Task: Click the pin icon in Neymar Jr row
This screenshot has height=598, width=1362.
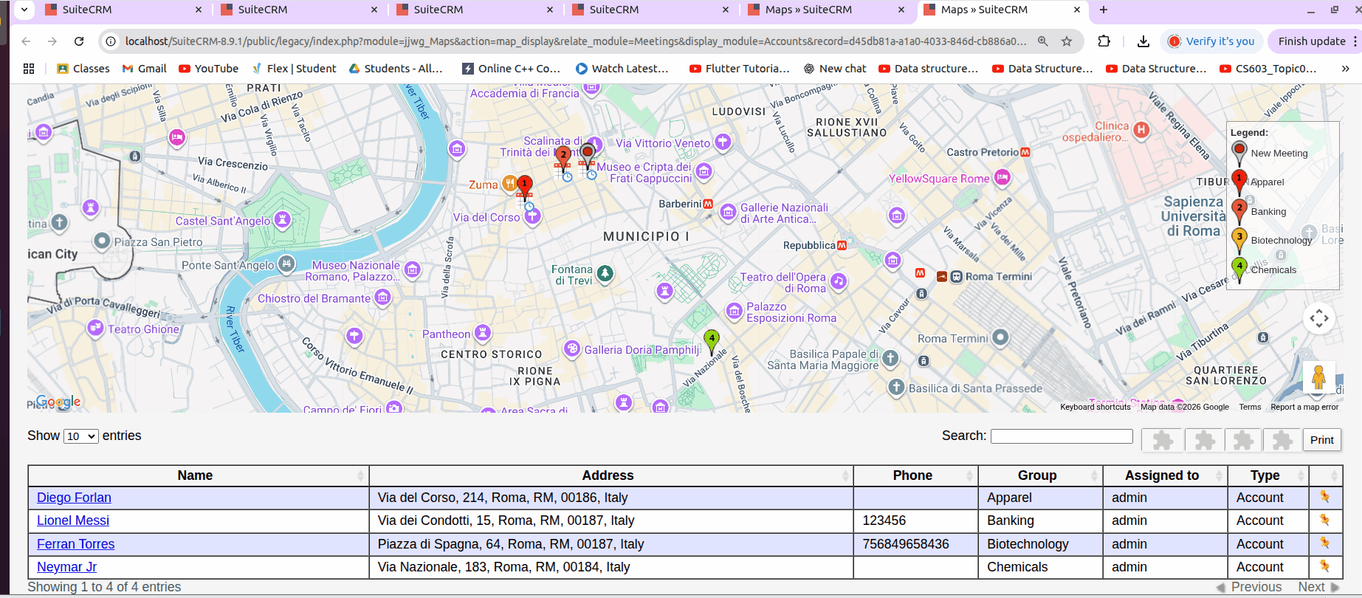Action: coord(1324,566)
